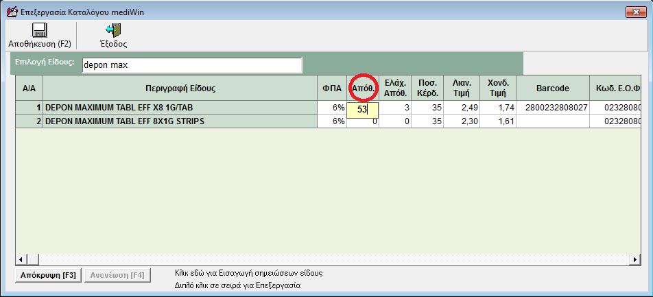Click the stock cell showing 0 in row 2
This screenshot has height=297, width=653.
click(x=363, y=123)
